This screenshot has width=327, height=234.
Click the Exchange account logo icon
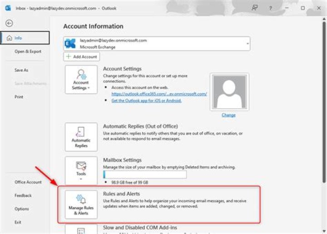tap(70, 43)
